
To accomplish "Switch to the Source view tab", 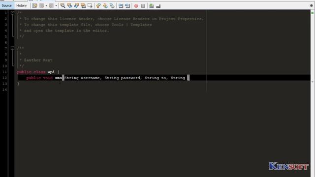I will click(x=6, y=5).
